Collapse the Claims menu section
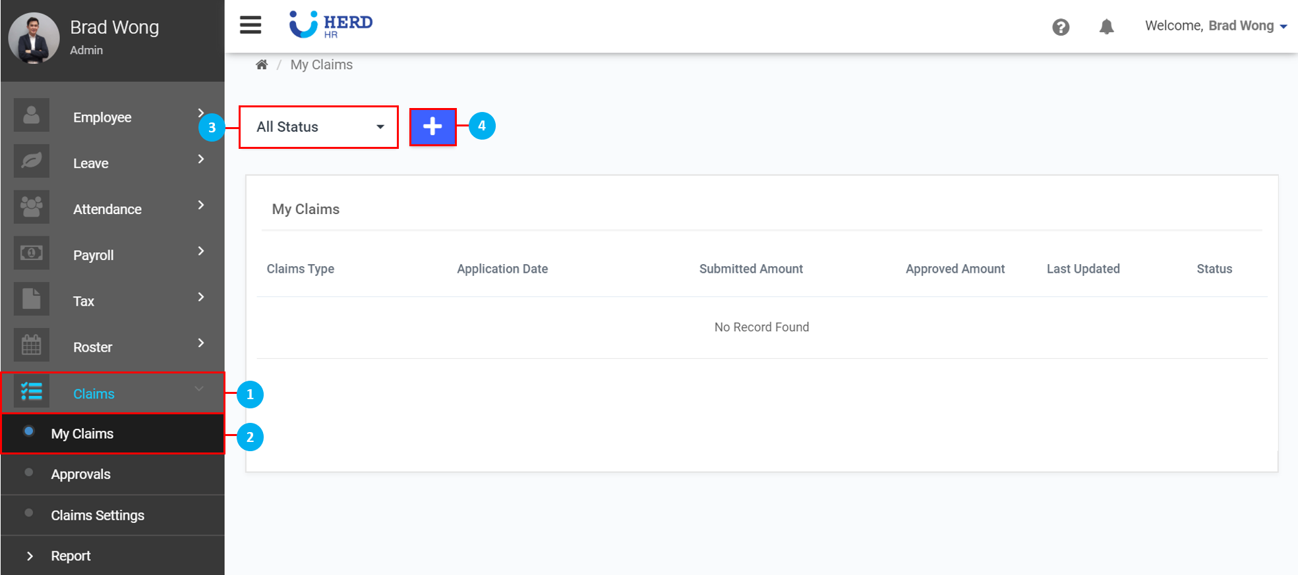The width and height of the screenshot is (1298, 575). coord(199,389)
